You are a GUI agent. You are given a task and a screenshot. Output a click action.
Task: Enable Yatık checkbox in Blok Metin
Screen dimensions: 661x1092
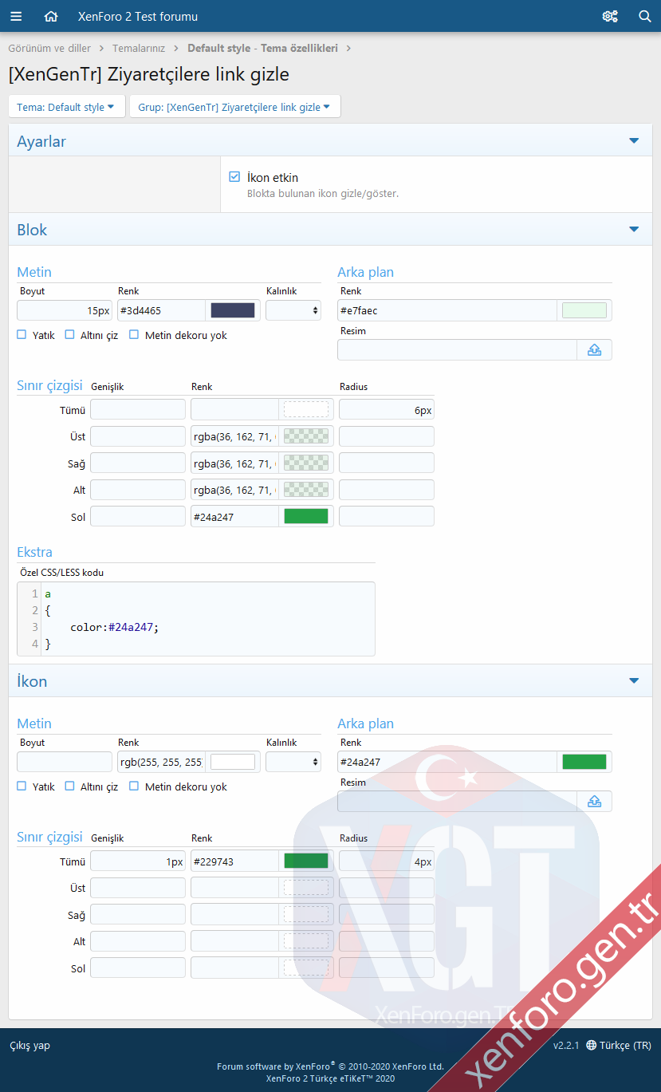[22, 335]
